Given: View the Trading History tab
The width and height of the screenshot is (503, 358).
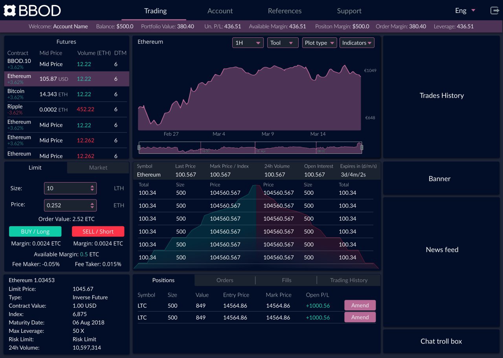Looking at the screenshot, I should [349, 280].
